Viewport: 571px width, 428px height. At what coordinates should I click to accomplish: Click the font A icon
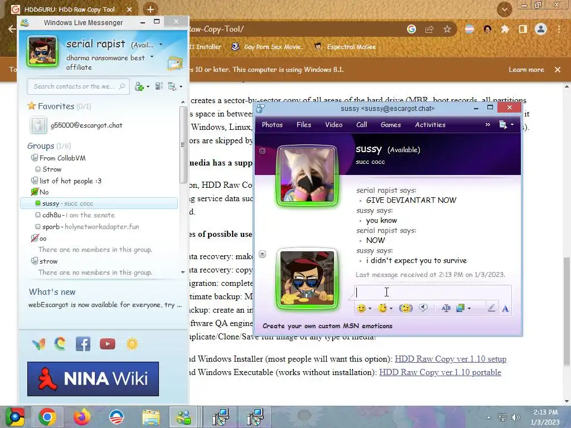coord(505,309)
